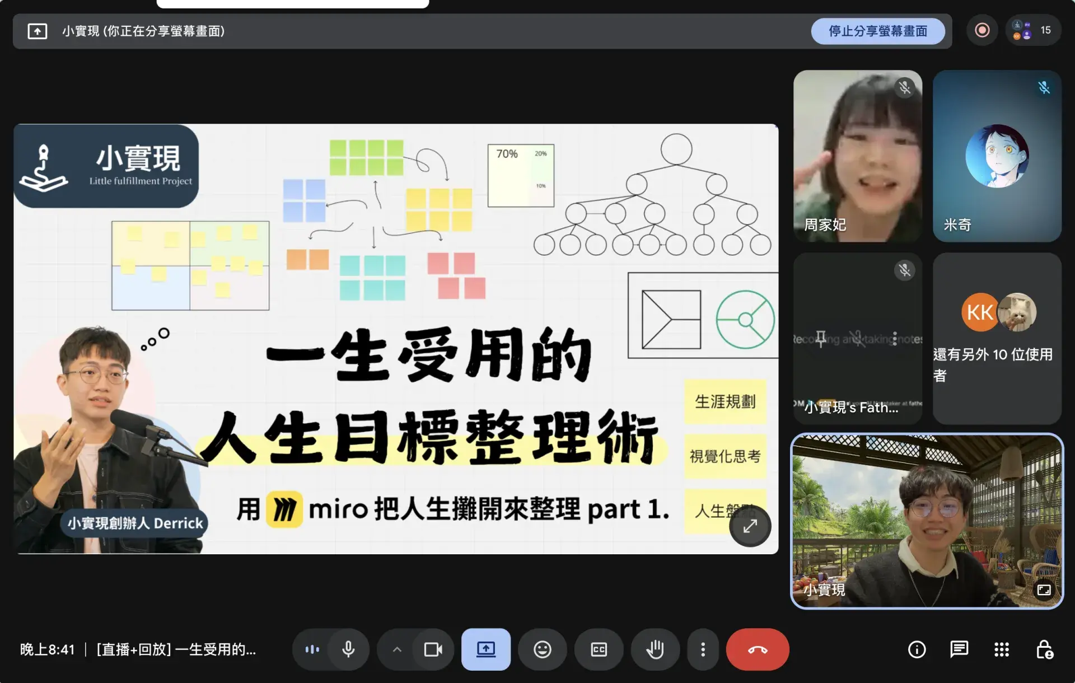Viewport: 1075px width, 683px height.
Task: Open the participants list showing 15
Action: (1033, 30)
